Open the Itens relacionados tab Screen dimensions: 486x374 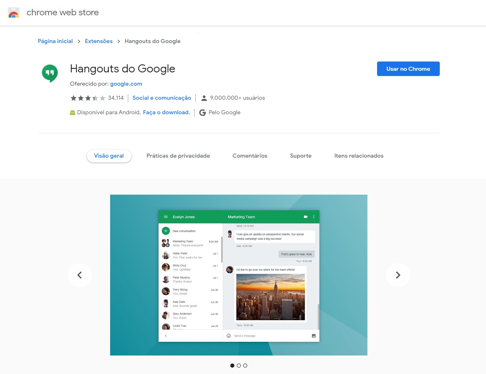359,156
